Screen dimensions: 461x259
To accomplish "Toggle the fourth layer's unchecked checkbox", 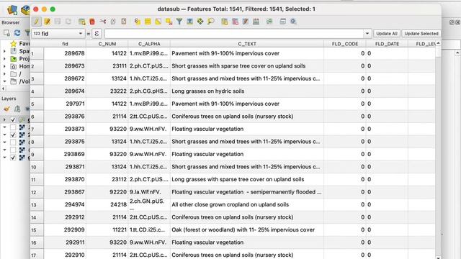I will tap(13, 142).
